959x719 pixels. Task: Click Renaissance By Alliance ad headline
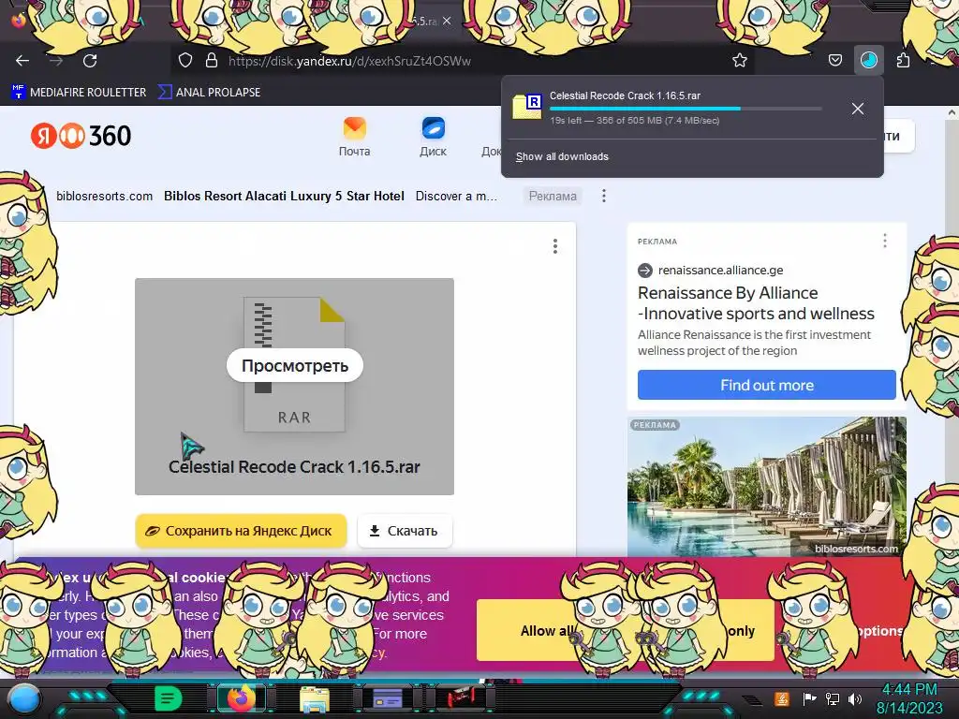pyautogui.click(x=756, y=303)
